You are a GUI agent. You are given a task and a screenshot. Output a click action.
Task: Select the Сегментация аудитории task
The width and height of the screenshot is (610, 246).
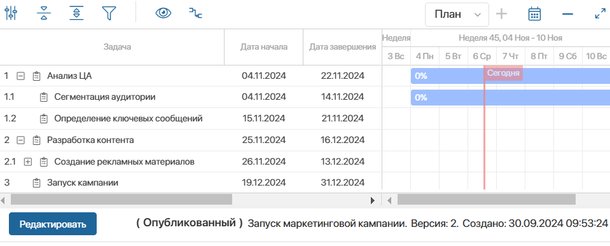tap(105, 97)
